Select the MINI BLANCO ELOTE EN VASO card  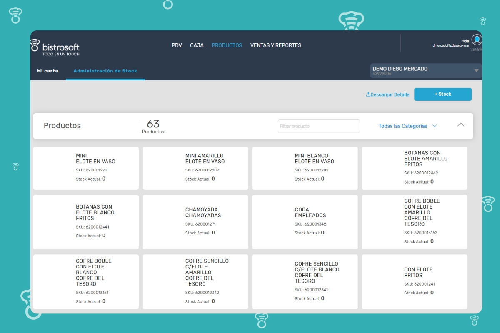pyautogui.click(x=305, y=168)
